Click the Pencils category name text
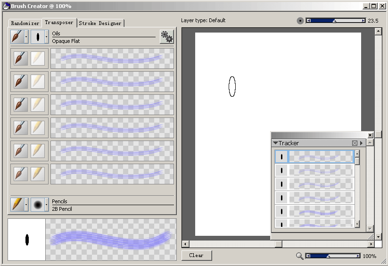 (59, 201)
